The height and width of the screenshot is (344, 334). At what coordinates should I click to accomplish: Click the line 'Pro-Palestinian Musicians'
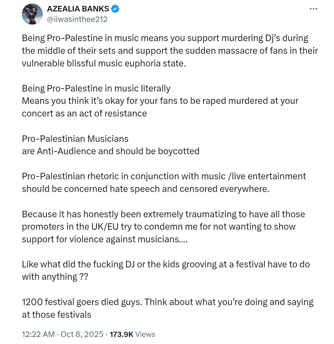[75, 139]
